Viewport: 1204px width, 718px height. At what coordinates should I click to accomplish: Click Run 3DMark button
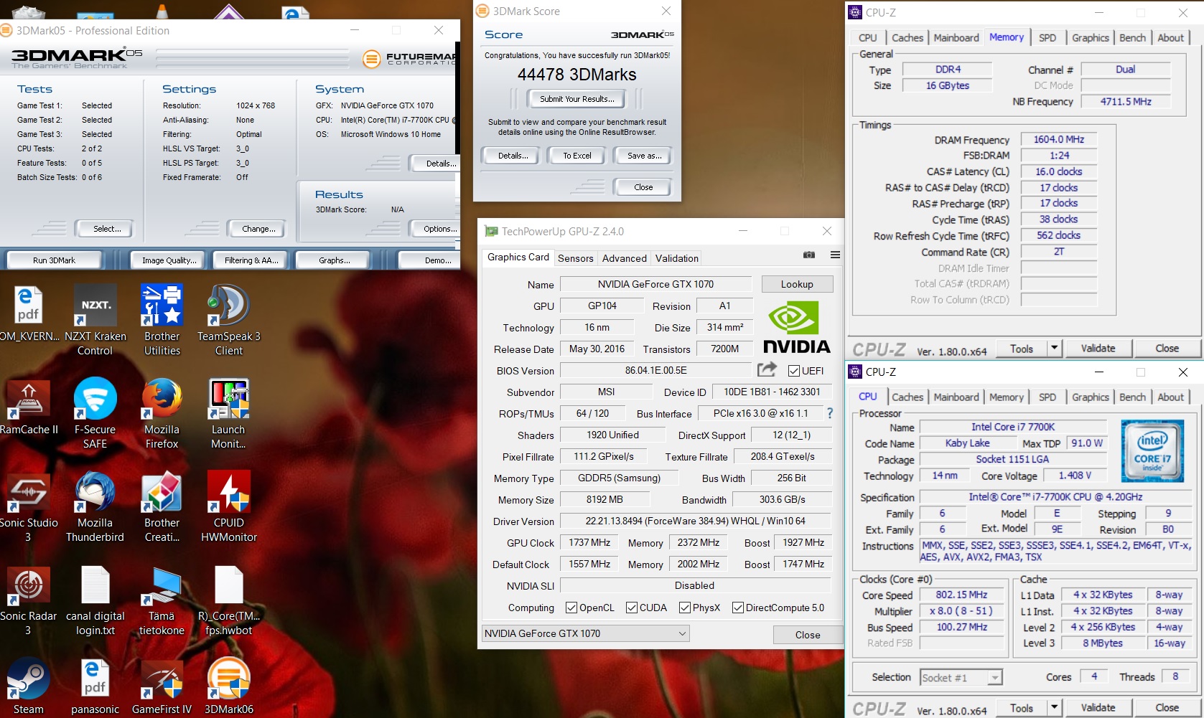[x=54, y=260]
